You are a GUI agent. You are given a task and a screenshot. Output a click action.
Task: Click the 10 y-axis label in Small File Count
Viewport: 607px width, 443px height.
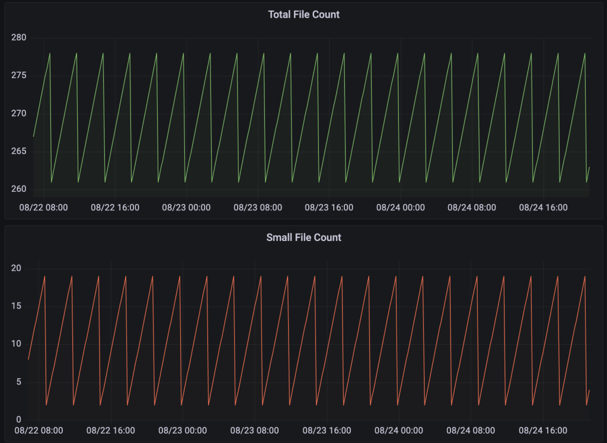pos(16,344)
